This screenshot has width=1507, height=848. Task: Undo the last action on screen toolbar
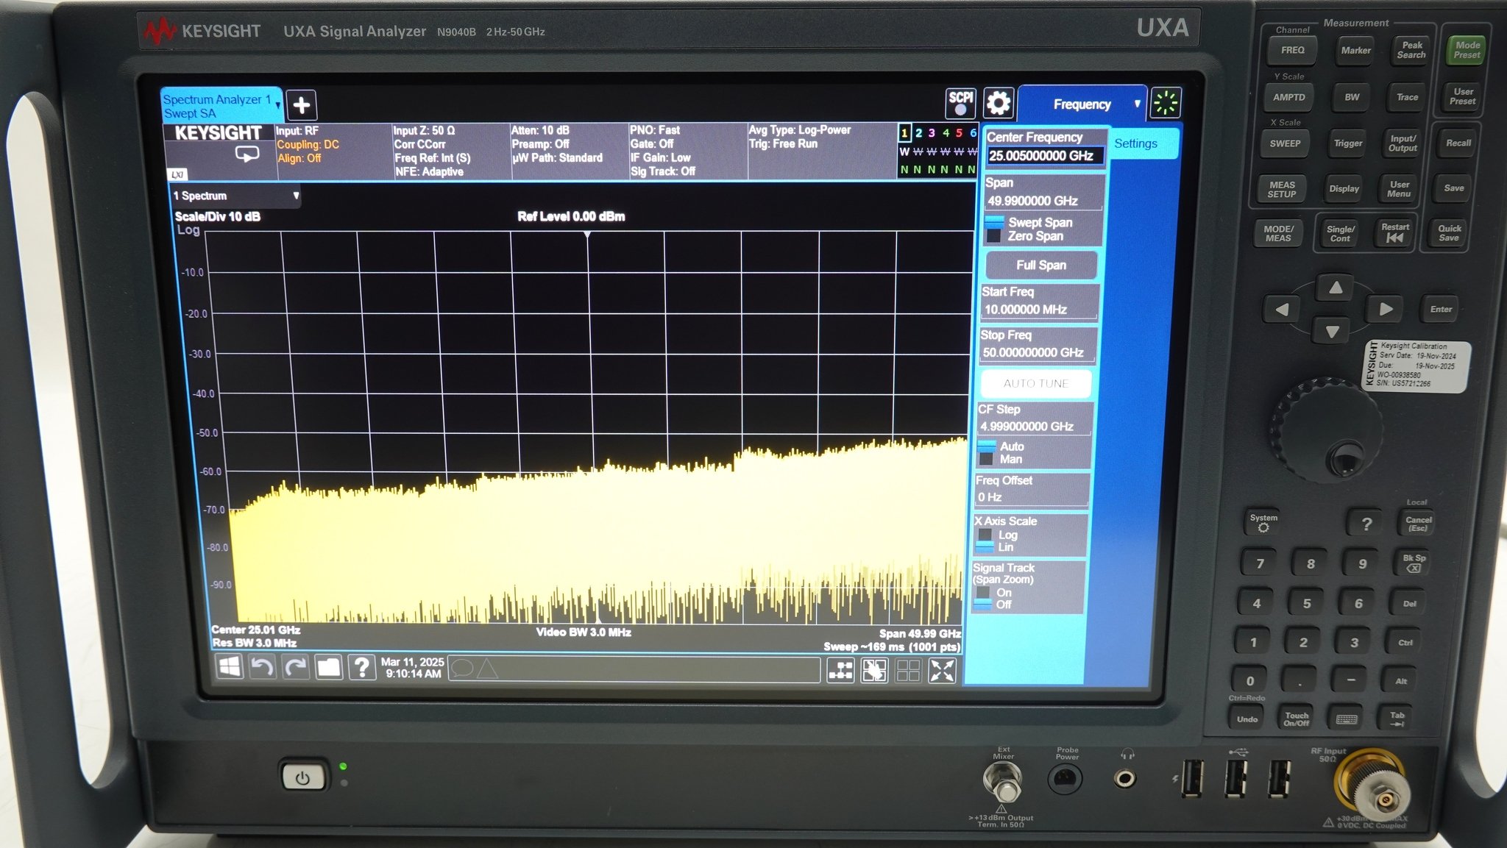click(262, 668)
